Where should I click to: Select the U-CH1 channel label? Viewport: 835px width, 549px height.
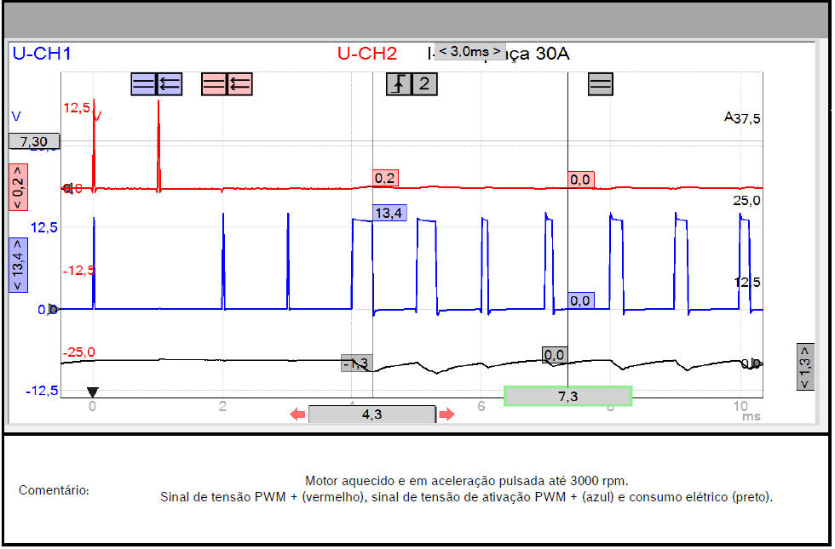tap(42, 54)
